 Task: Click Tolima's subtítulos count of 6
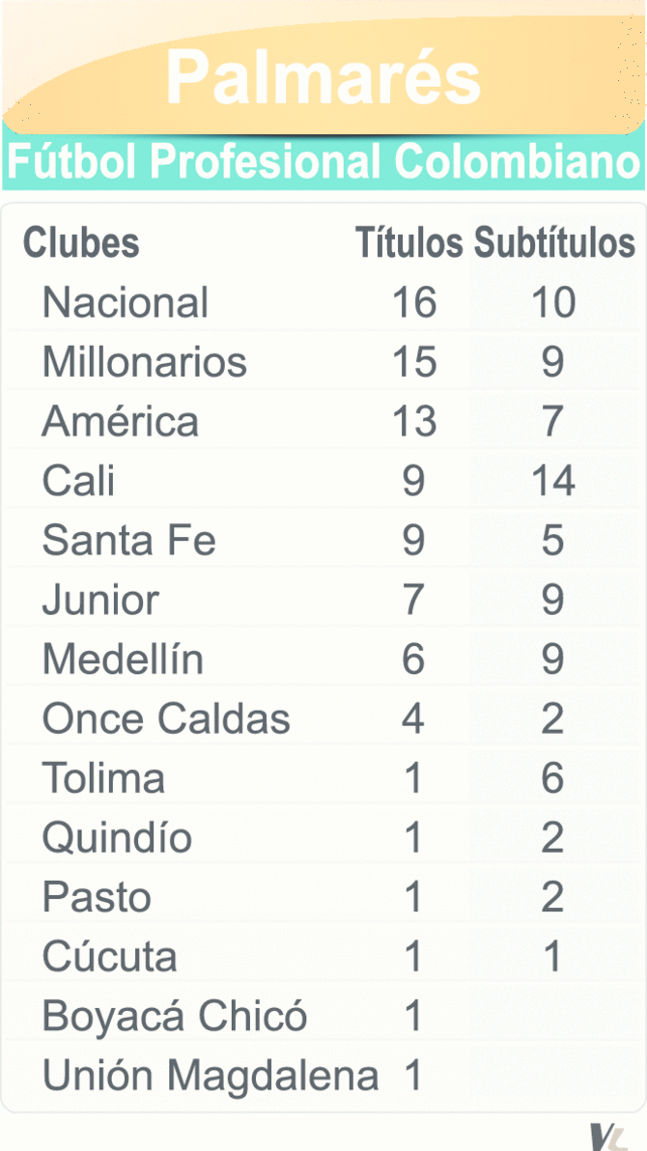[552, 778]
